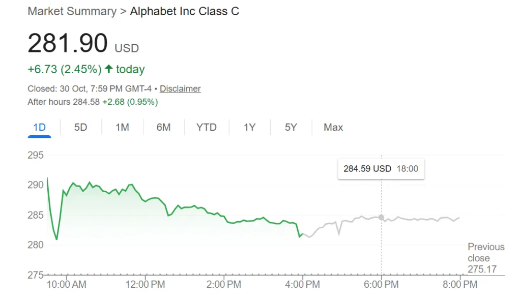Click the 281.90 current price display
Screen dimensions: 521x300
click(x=68, y=43)
